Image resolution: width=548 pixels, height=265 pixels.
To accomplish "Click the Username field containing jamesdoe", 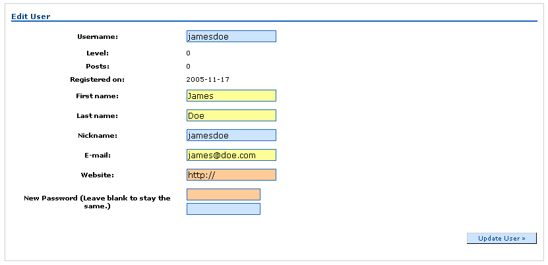I will click(231, 36).
